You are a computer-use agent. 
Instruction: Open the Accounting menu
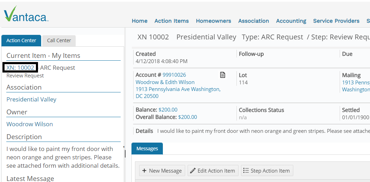click(x=291, y=21)
